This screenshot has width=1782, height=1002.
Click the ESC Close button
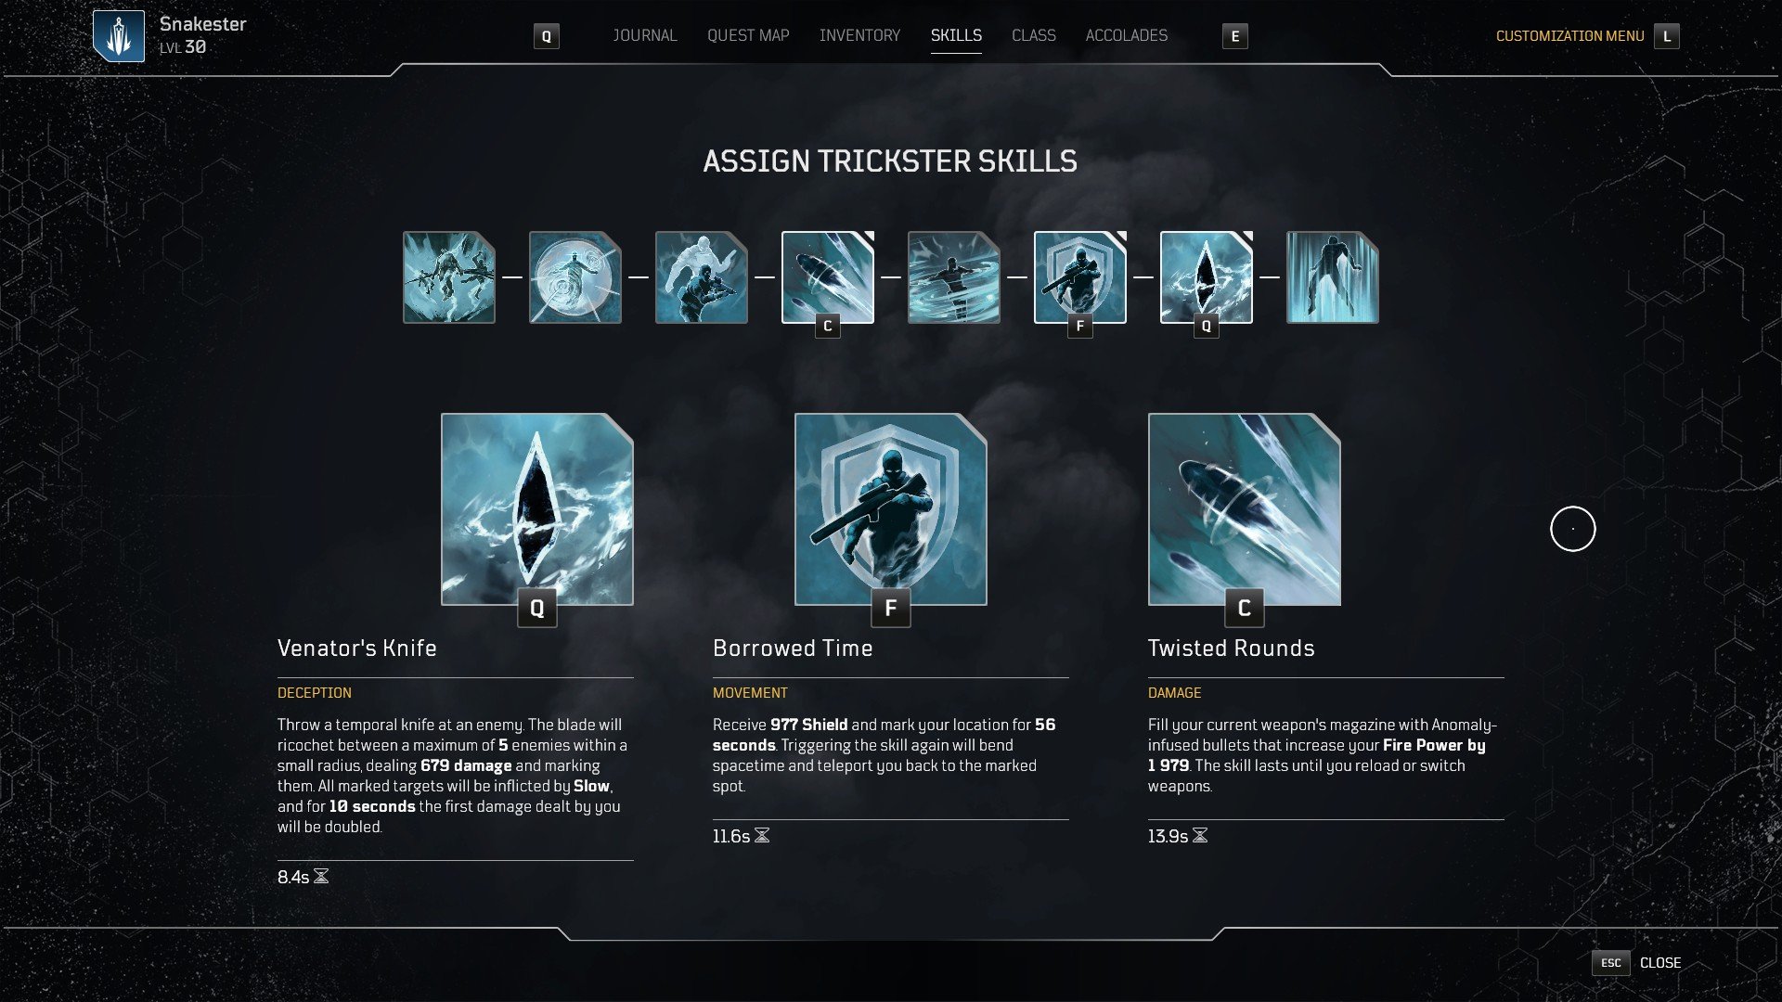tap(1636, 963)
